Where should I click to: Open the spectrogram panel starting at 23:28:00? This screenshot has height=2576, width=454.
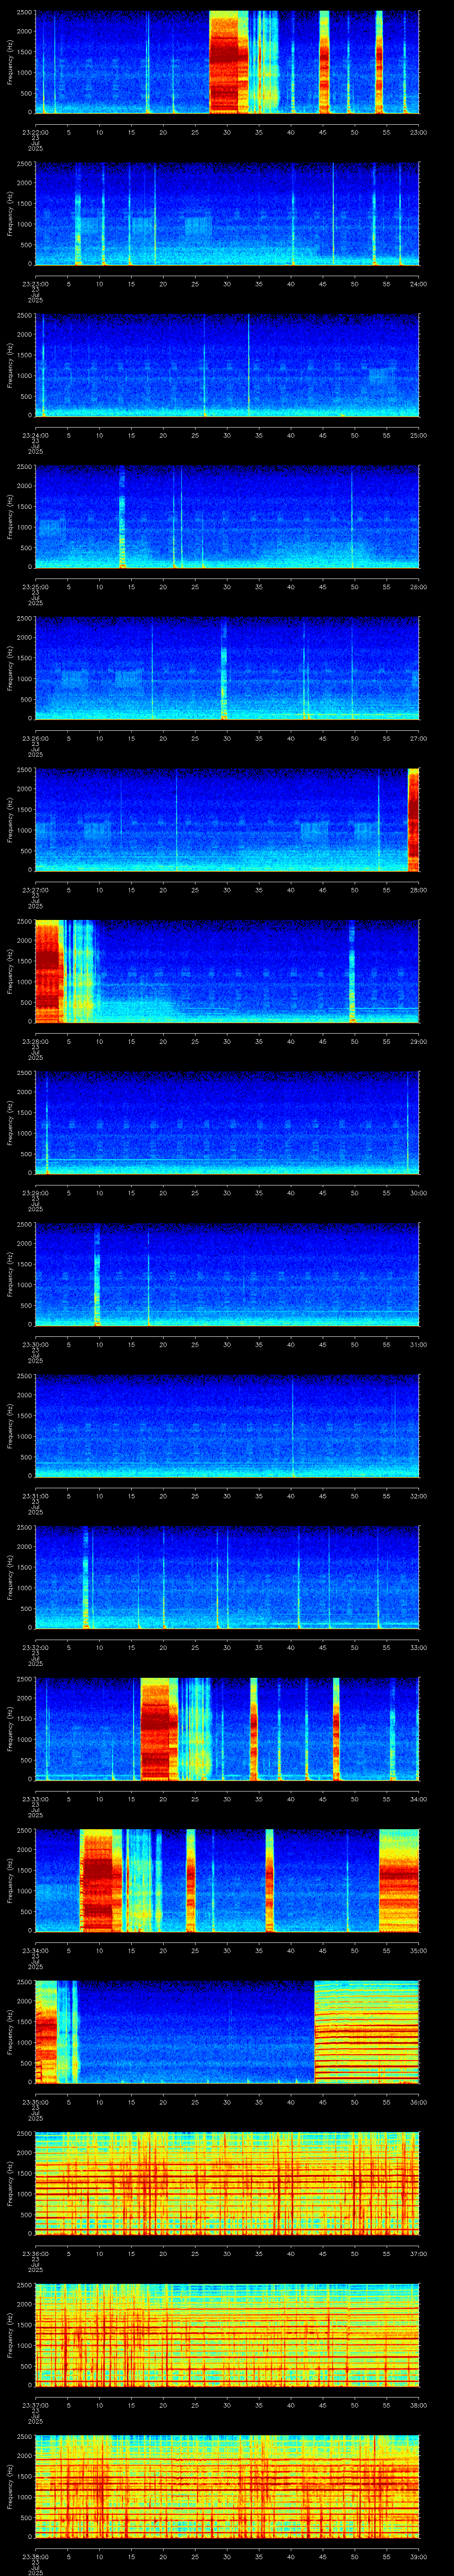tap(227, 971)
